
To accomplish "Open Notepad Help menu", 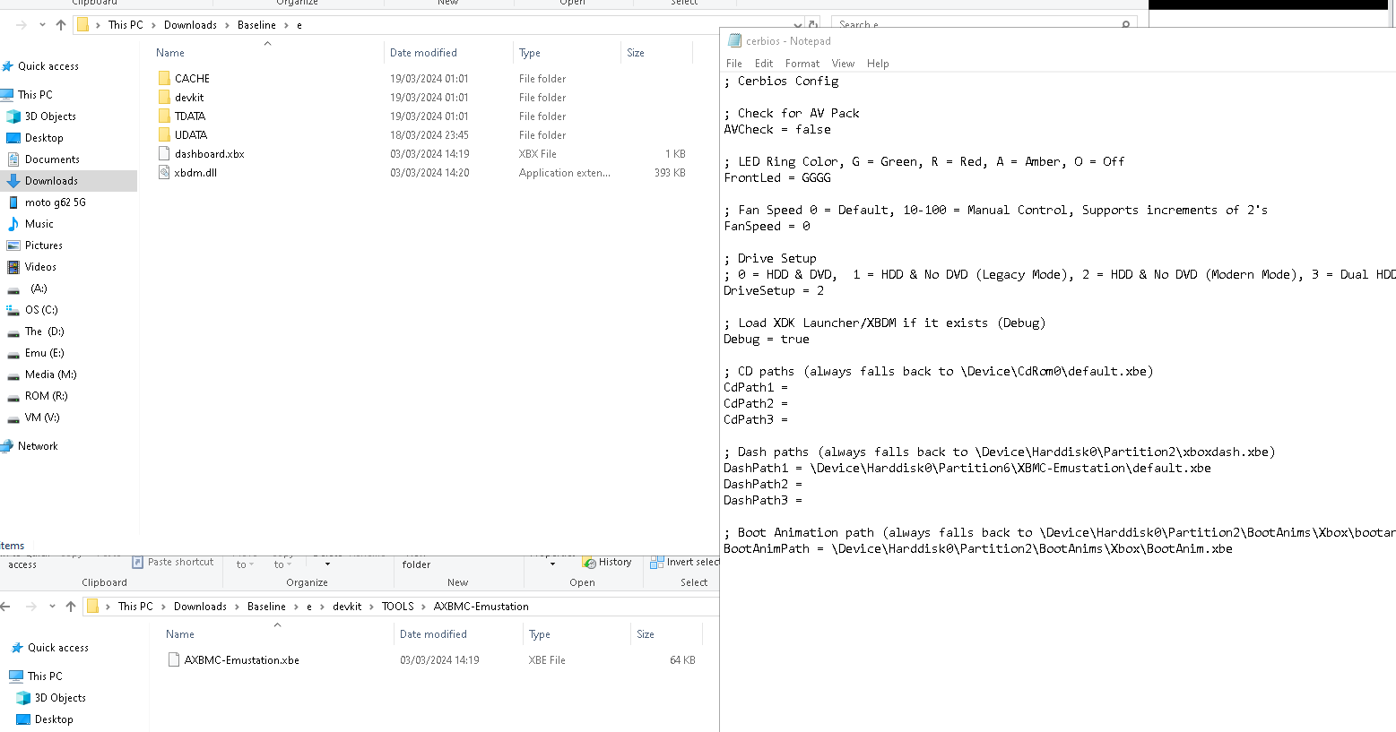I will point(878,64).
